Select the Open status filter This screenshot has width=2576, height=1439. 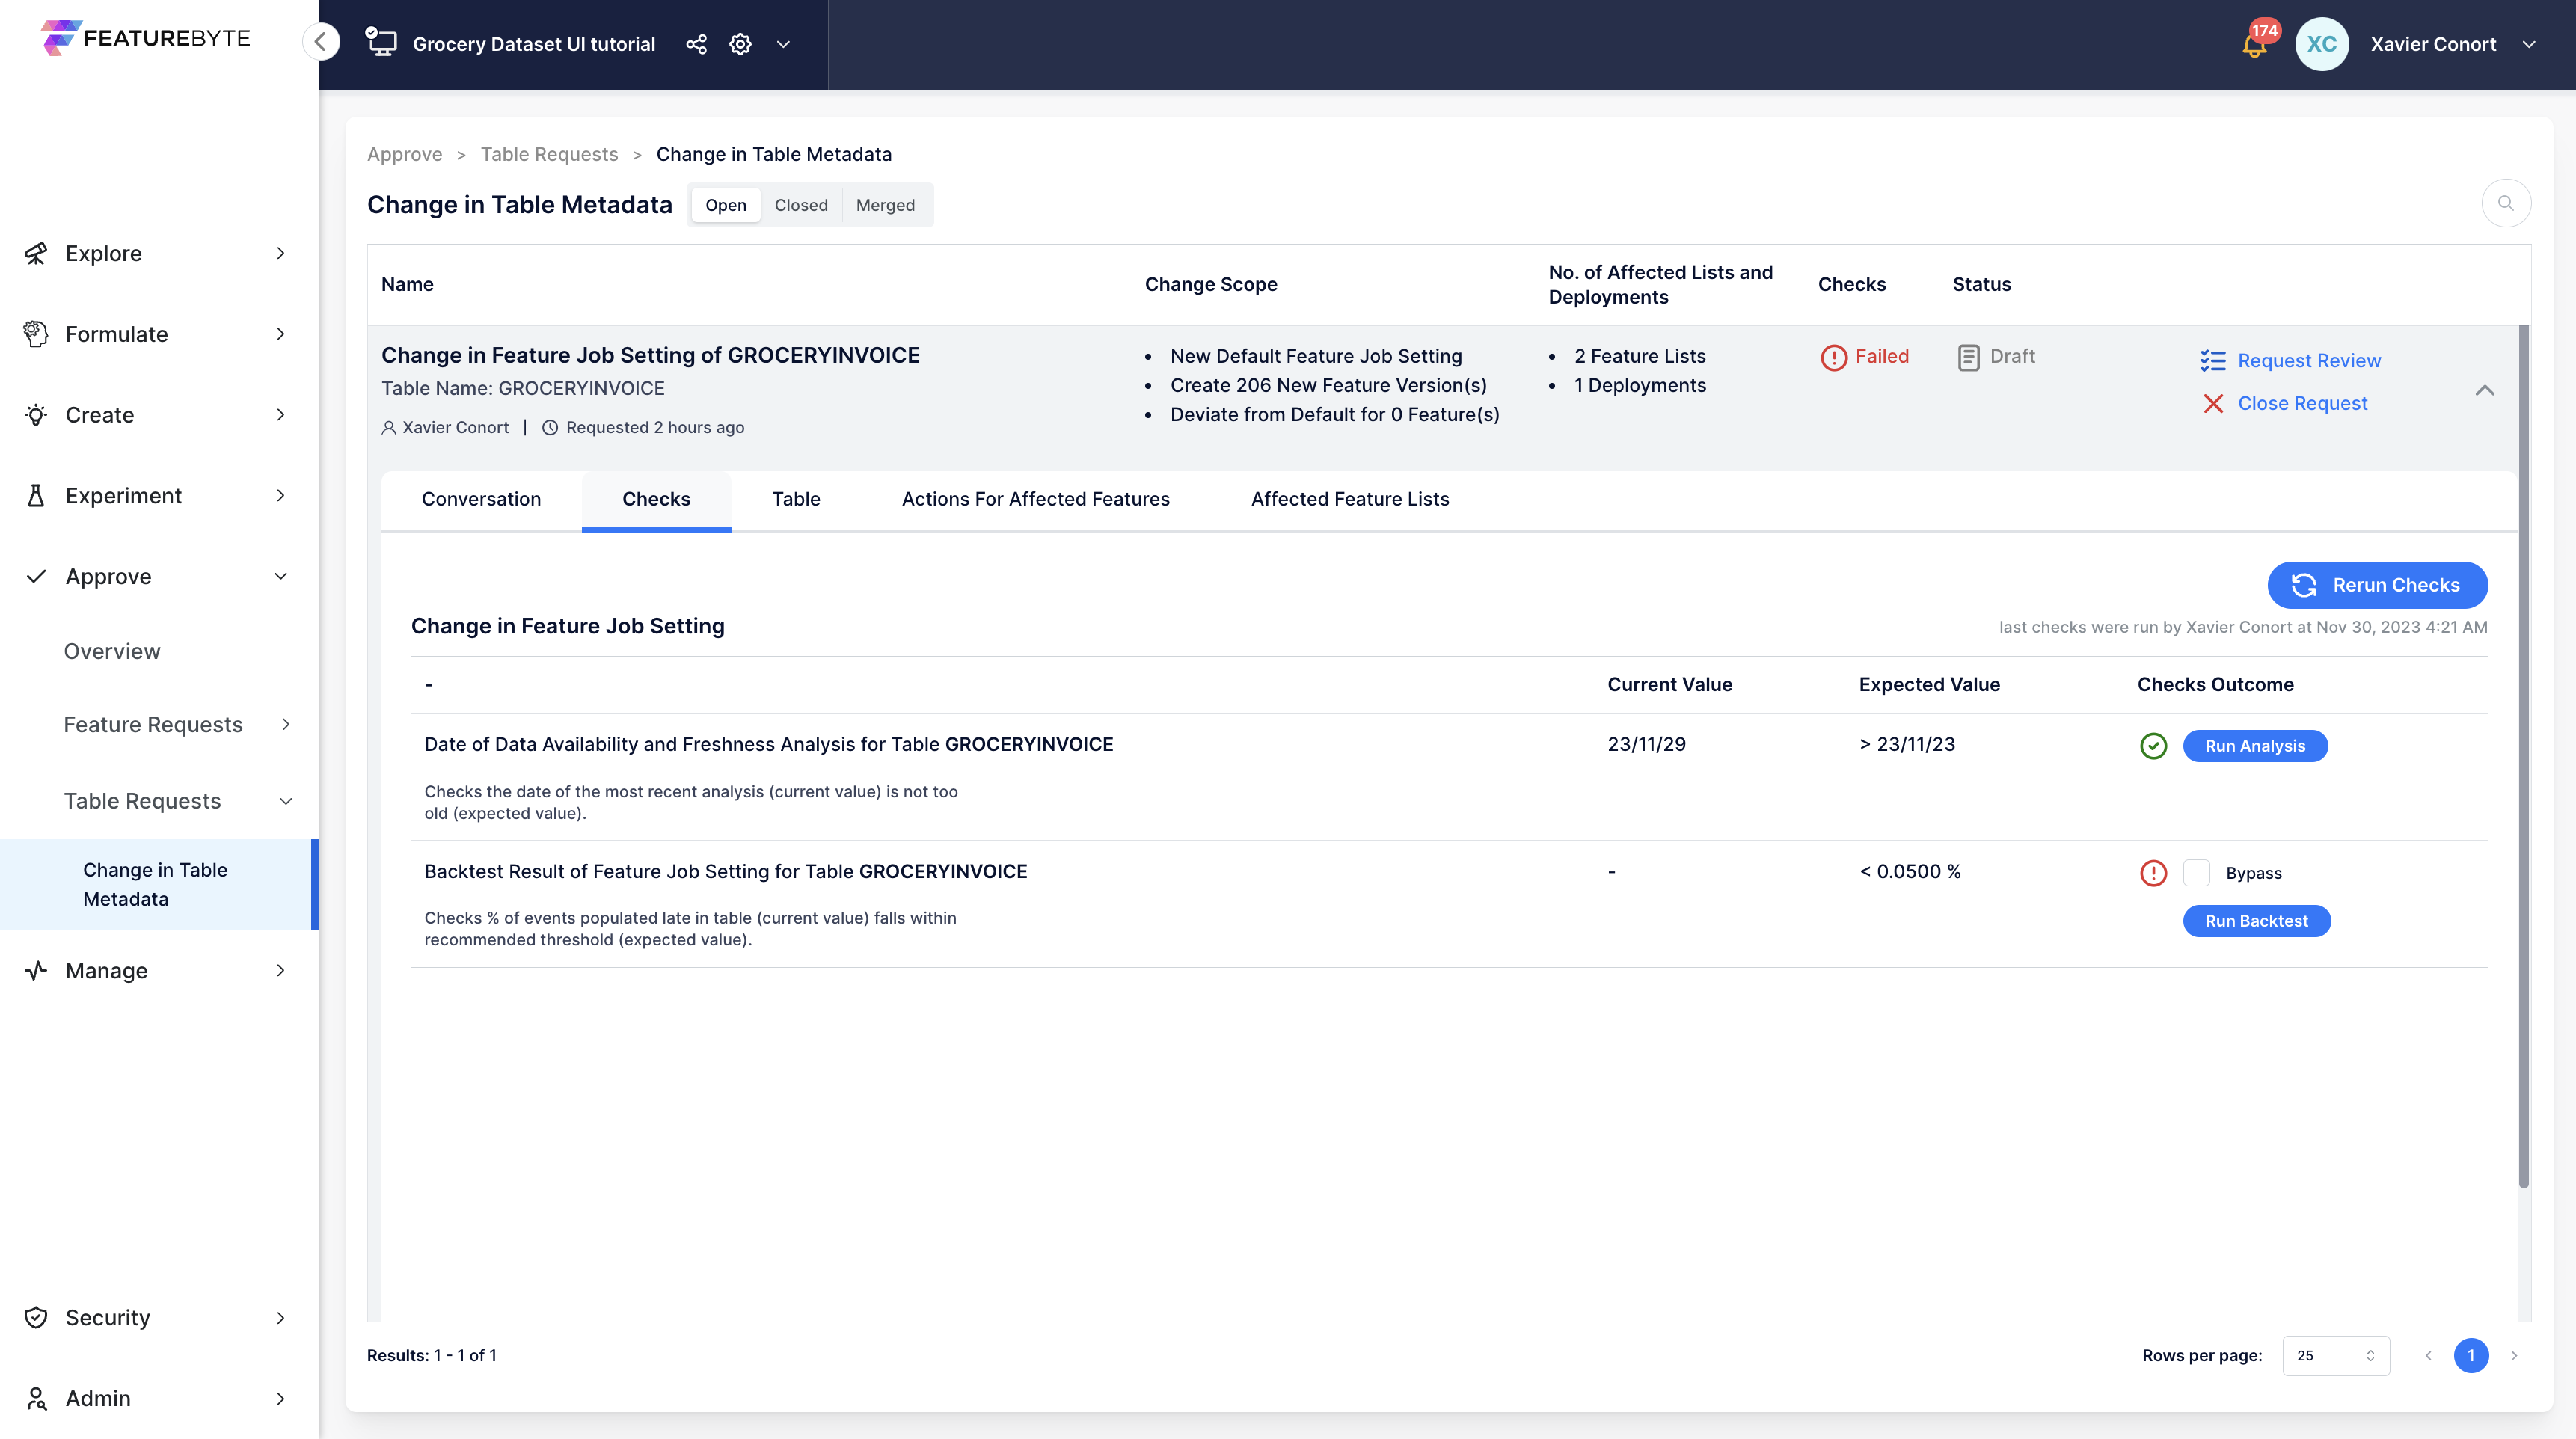(725, 205)
